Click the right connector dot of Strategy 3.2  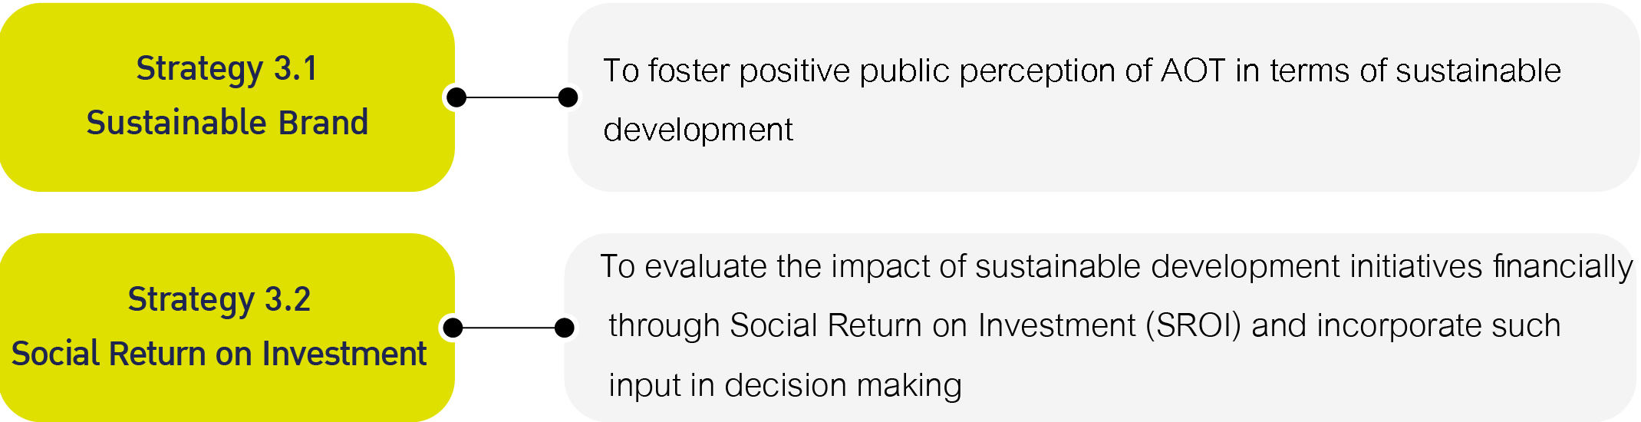tap(565, 328)
